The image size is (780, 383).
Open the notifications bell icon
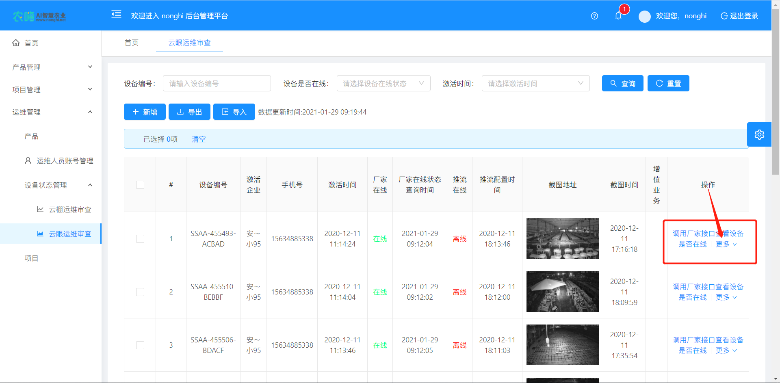618,16
